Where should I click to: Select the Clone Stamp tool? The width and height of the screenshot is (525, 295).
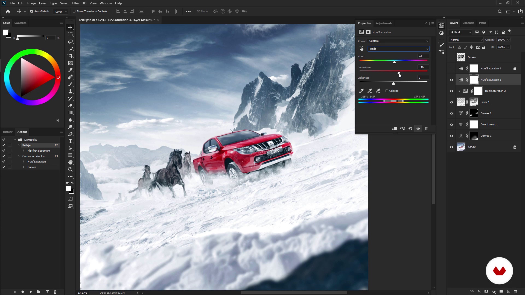pos(70,91)
